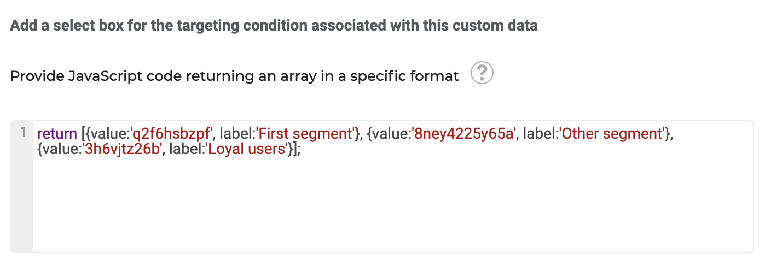Click line number 1 in the gutter
The image size is (765, 272).
(23, 132)
